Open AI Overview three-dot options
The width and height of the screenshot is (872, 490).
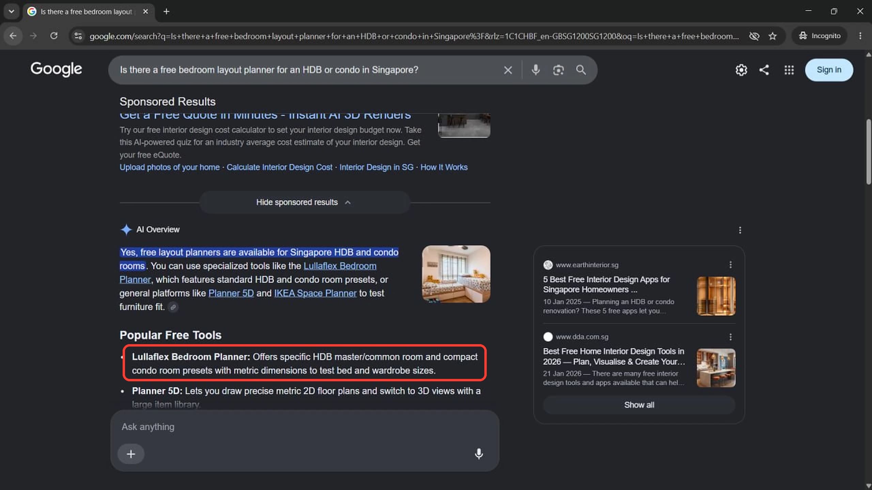(740, 230)
